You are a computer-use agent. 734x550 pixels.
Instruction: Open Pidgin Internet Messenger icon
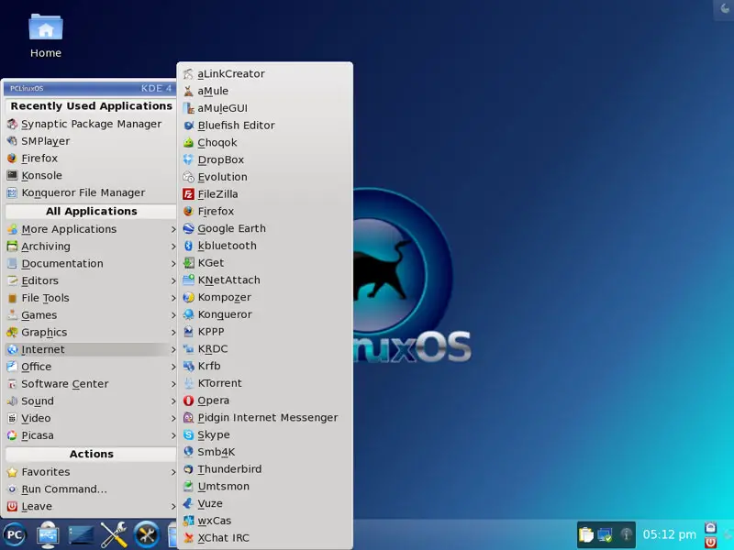pyautogui.click(x=188, y=418)
